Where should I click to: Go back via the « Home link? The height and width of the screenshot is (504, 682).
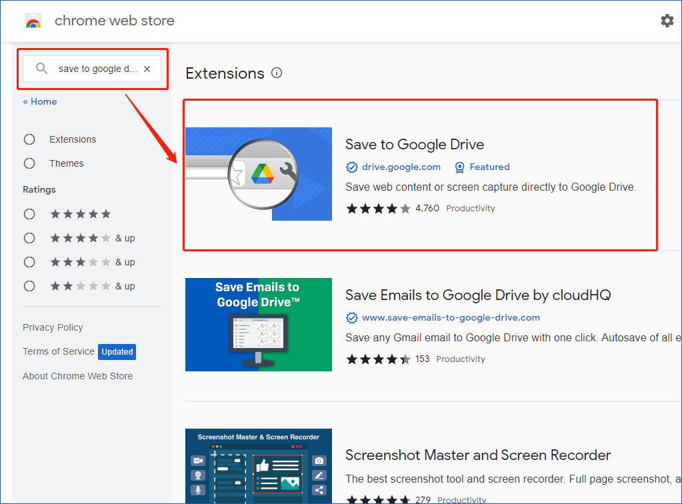[x=40, y=101]
